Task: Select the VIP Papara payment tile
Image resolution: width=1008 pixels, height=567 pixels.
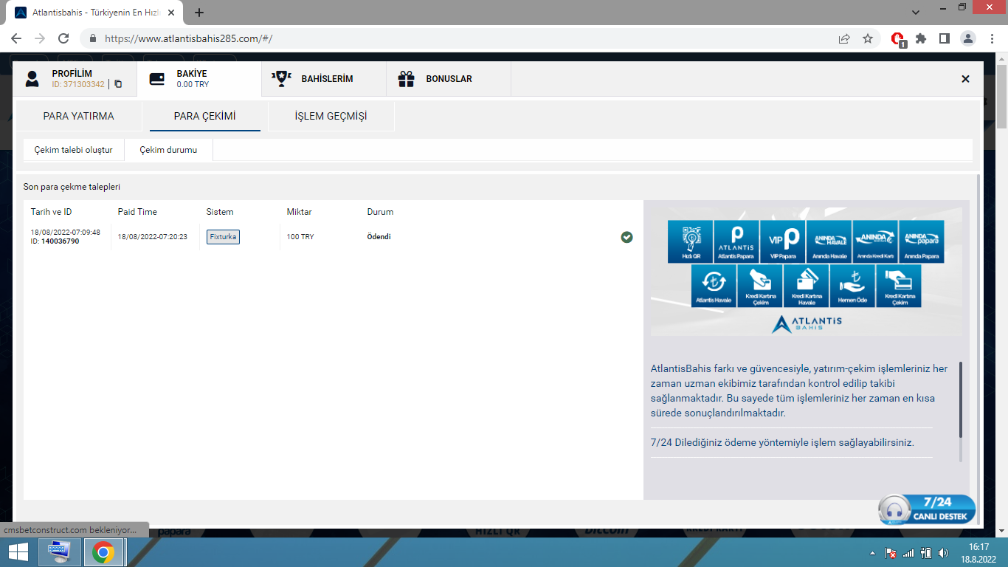Action: (x=783, y=241)
